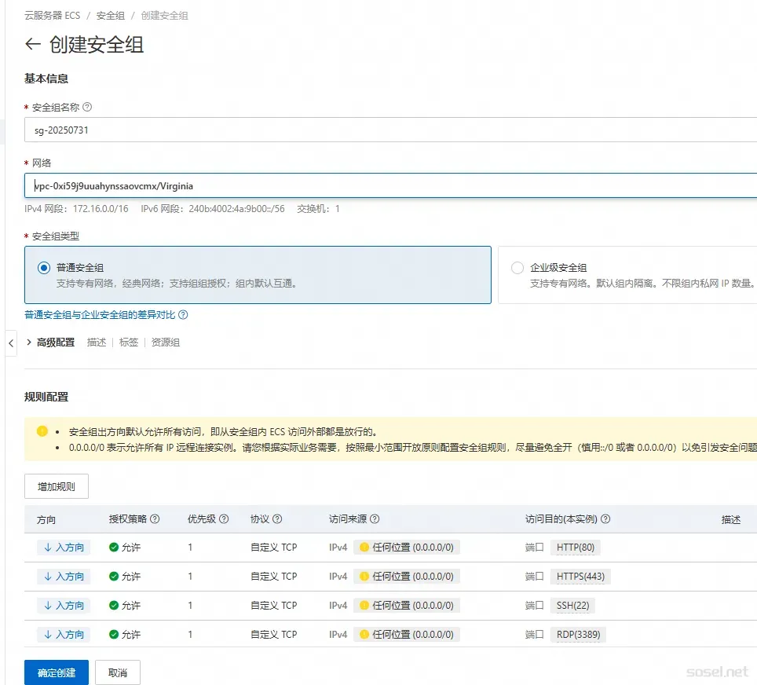Viewport: 757px width, 685px height.
Task: Click yellow warning dot in HTTP(80) row source
Action: tap(364, 548)
